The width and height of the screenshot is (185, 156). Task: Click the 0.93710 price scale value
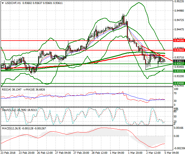tap(179, 58)
